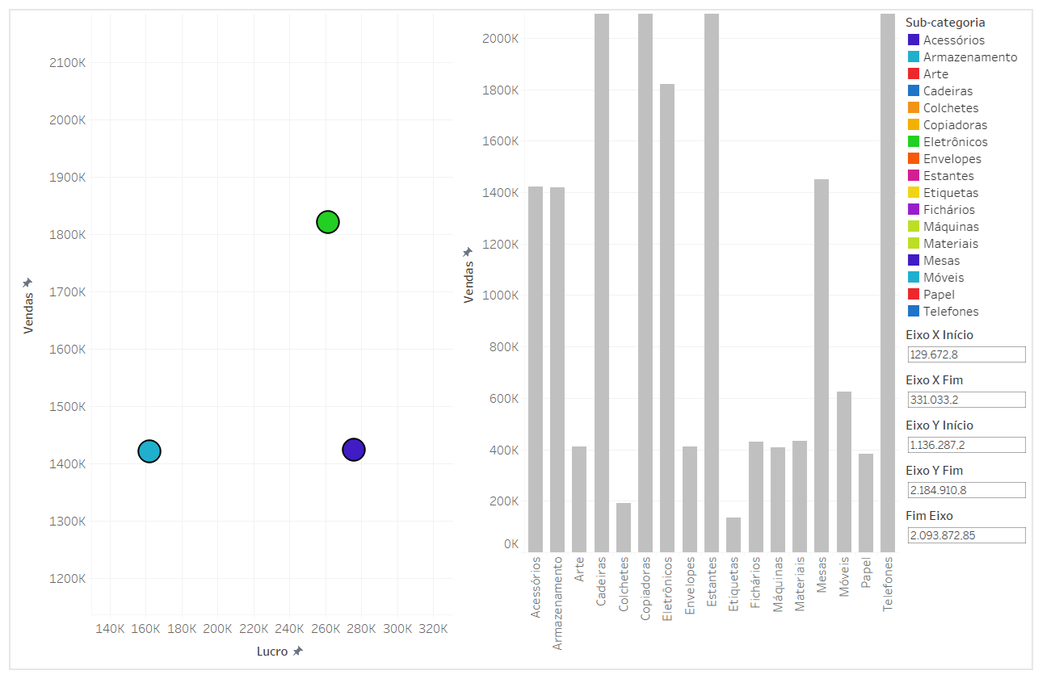The image size is (1042, 679).
Task: Click the Envelopes legend color swatch
Action: click(x=914, y=159)
